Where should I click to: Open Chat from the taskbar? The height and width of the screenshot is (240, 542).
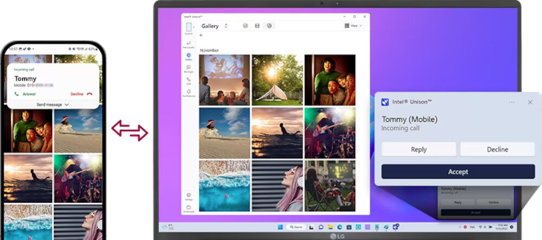[x=321, y=227]
